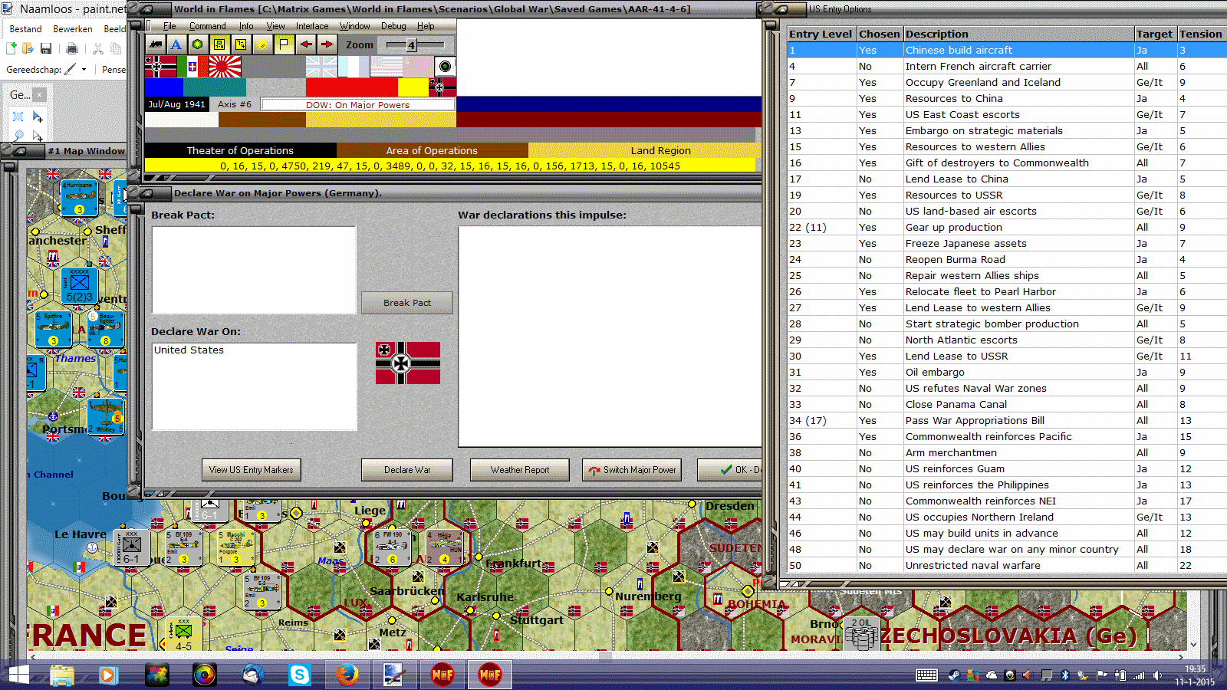Open Firefox from the taskbar
1227x690 pixels.
tap(347, 675)
